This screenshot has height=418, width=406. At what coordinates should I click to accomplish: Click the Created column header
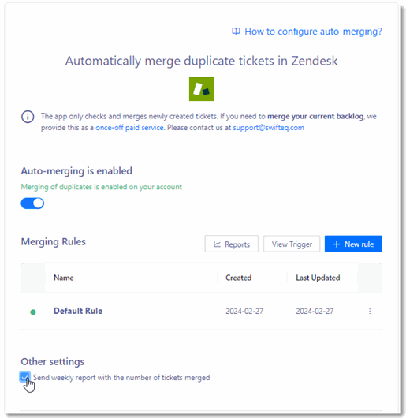point(238,278)
